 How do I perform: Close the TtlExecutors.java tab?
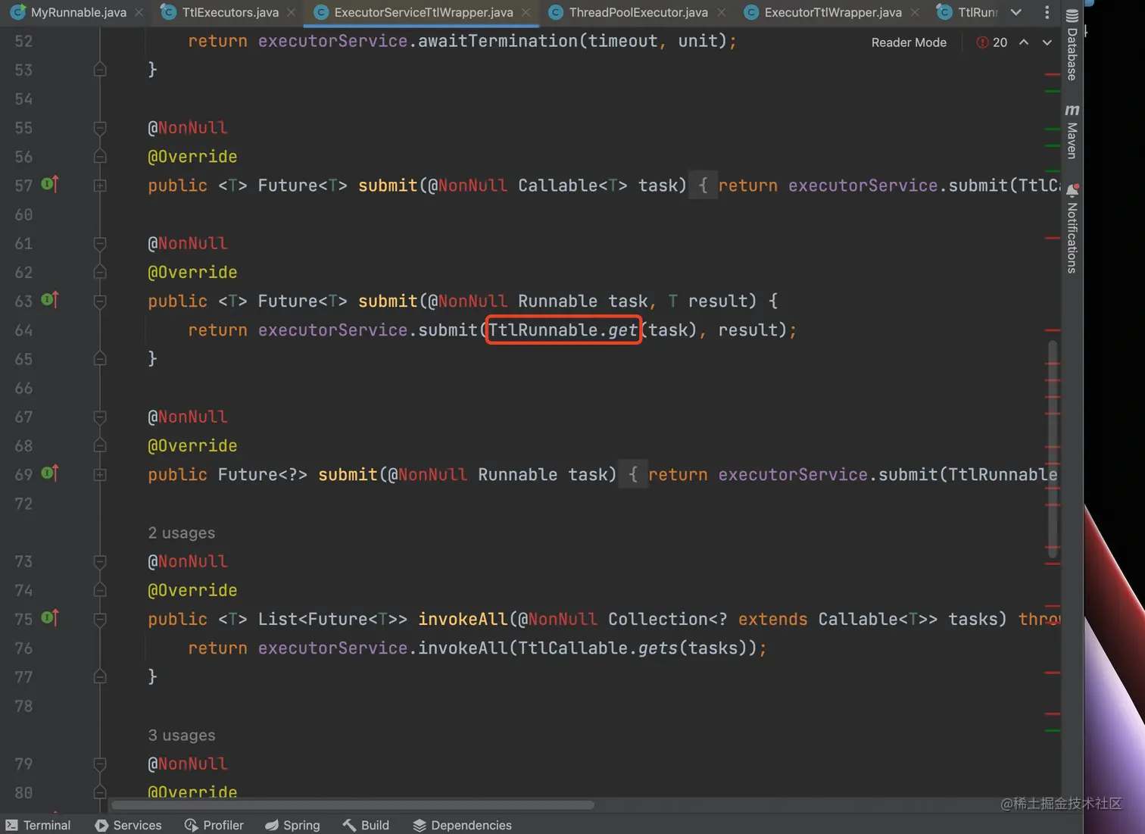click(291, 12)
